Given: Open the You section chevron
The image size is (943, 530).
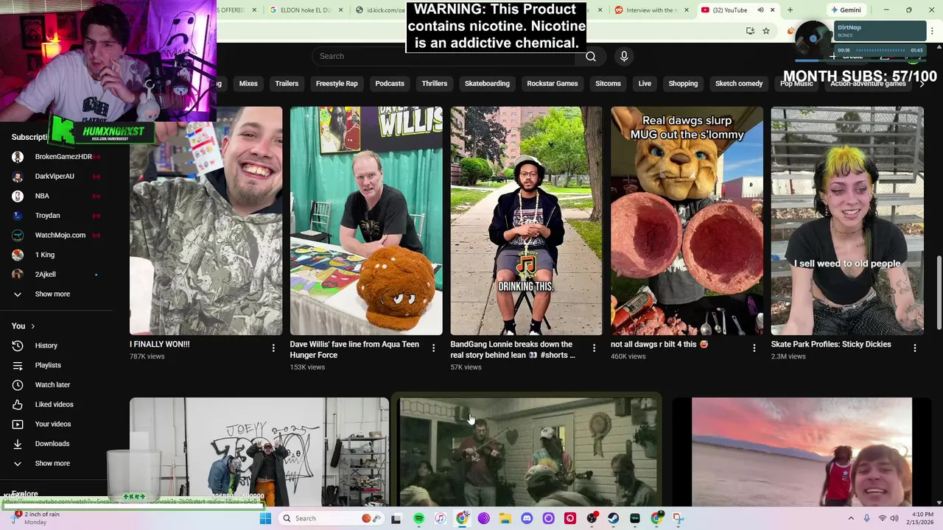Looking at the screenshot, I should click(32, 326).
